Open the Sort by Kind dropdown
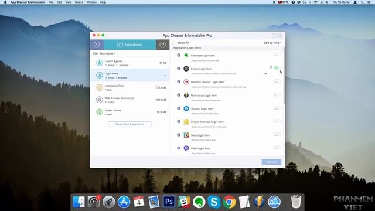This screenshot has width=375, height=211. (272, 43)
